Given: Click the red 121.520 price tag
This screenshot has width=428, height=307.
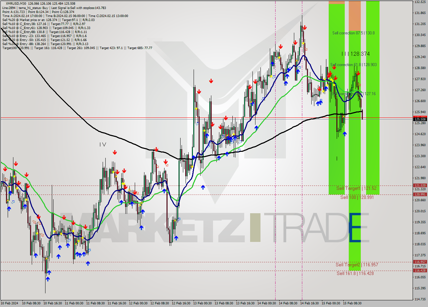Looking at the screenshot, I should (420, 185).
